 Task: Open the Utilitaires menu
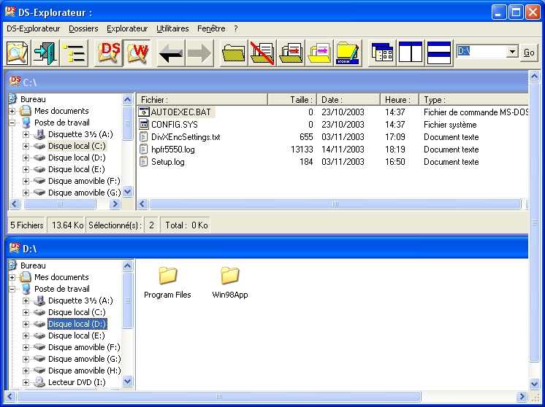point(172,28)
